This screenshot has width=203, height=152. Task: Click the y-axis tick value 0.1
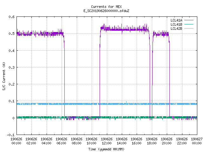pos(11,101)
